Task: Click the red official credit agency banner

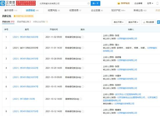Action: click(x=26, y=3)
